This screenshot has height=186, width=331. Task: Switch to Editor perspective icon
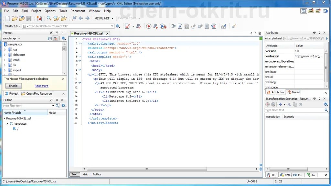304,11
